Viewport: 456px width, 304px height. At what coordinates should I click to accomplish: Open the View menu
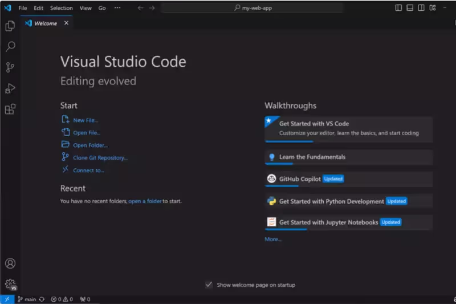85,8
